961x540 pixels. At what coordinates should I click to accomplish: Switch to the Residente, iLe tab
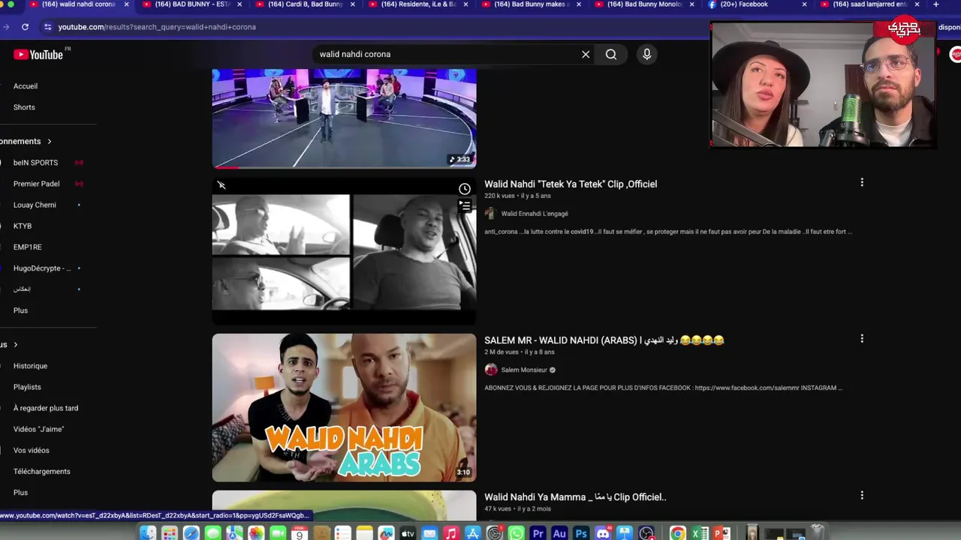point(418,4)
